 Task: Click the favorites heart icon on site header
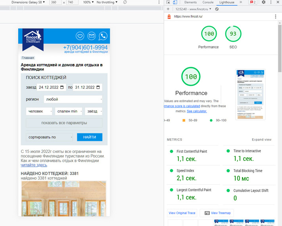(80, 36)
